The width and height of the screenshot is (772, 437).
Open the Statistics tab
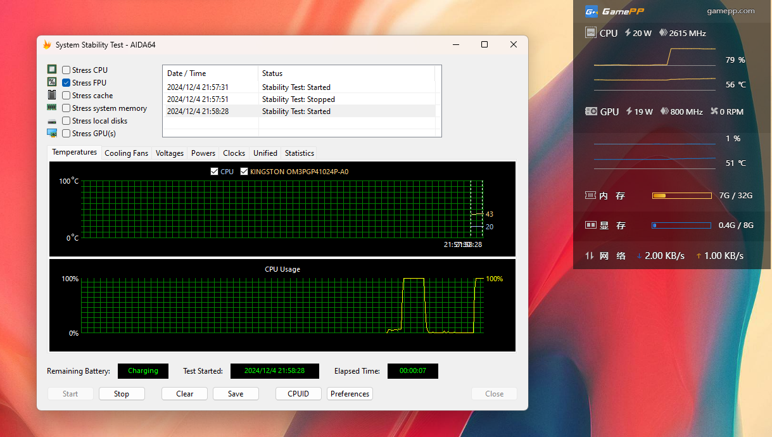pyautogui.click(x=299, y=153)
